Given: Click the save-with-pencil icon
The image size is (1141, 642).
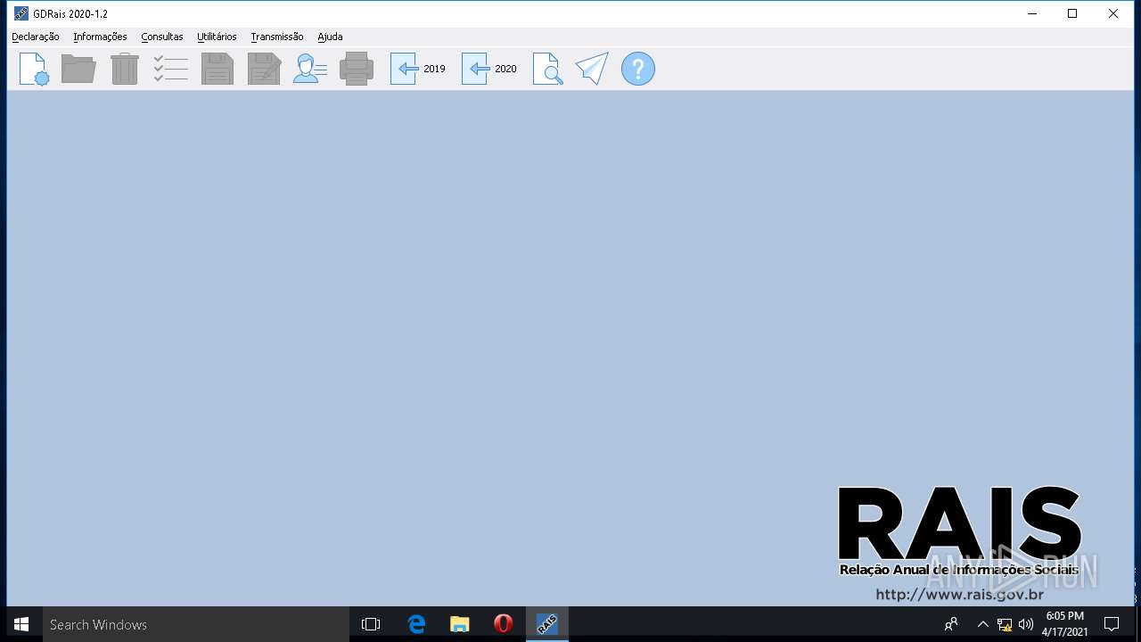Looking at the screenshot, I should (264, 69).
